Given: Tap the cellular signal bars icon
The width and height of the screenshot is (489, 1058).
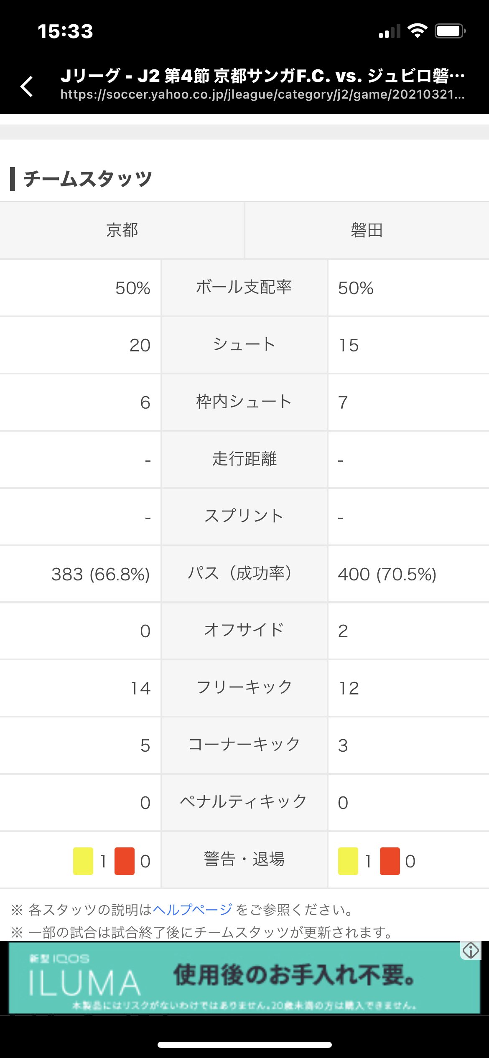Looking at the screenshot, I should coord(390,31).
